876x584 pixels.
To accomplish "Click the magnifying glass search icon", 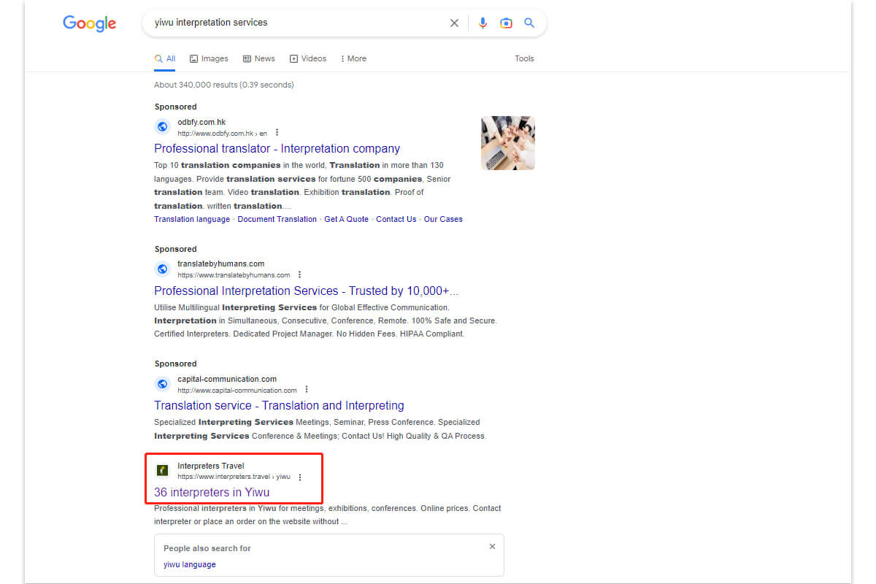I will coord(529,23).
